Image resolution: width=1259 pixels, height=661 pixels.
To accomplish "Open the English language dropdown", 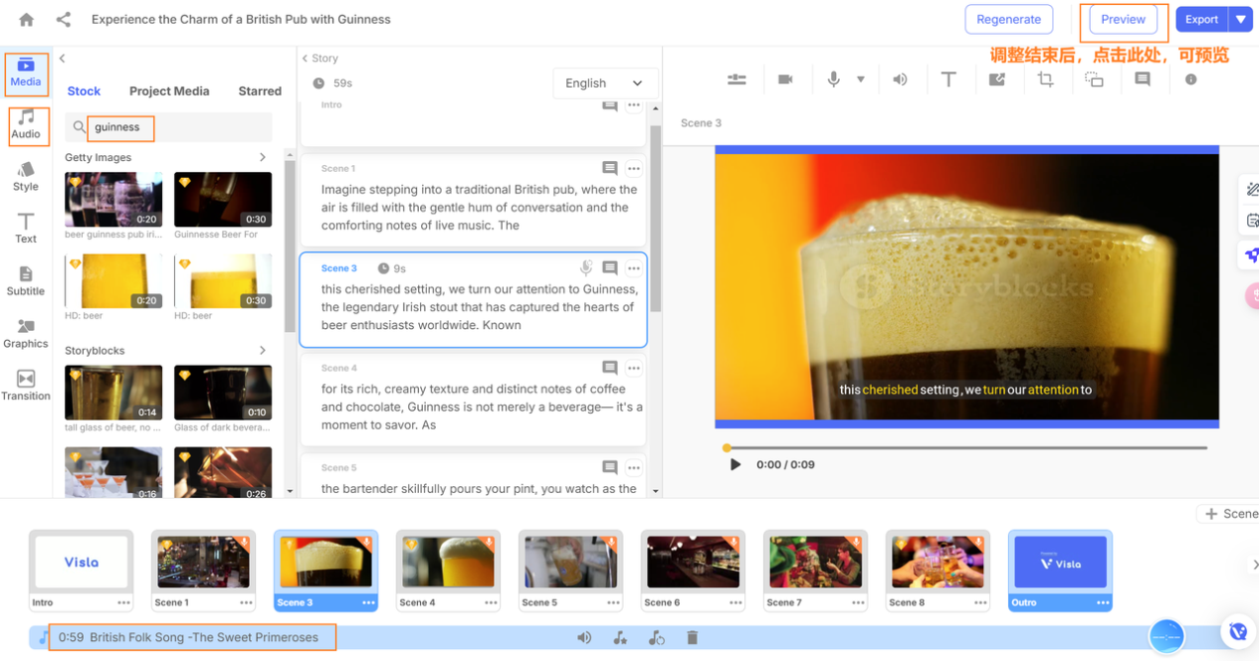I will click(x=603, y=83).
